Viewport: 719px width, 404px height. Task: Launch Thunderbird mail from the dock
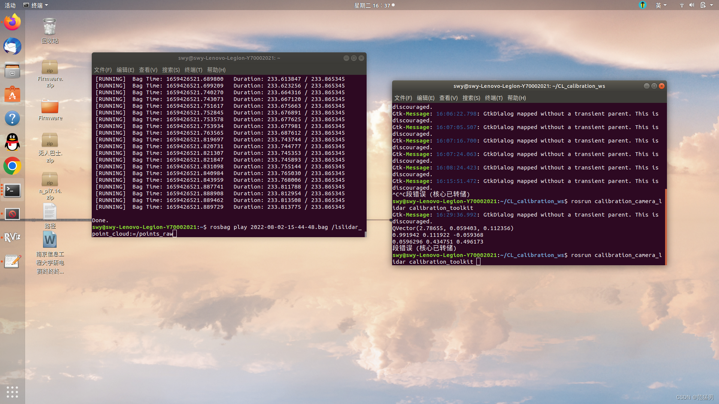[x=12, y=46]
